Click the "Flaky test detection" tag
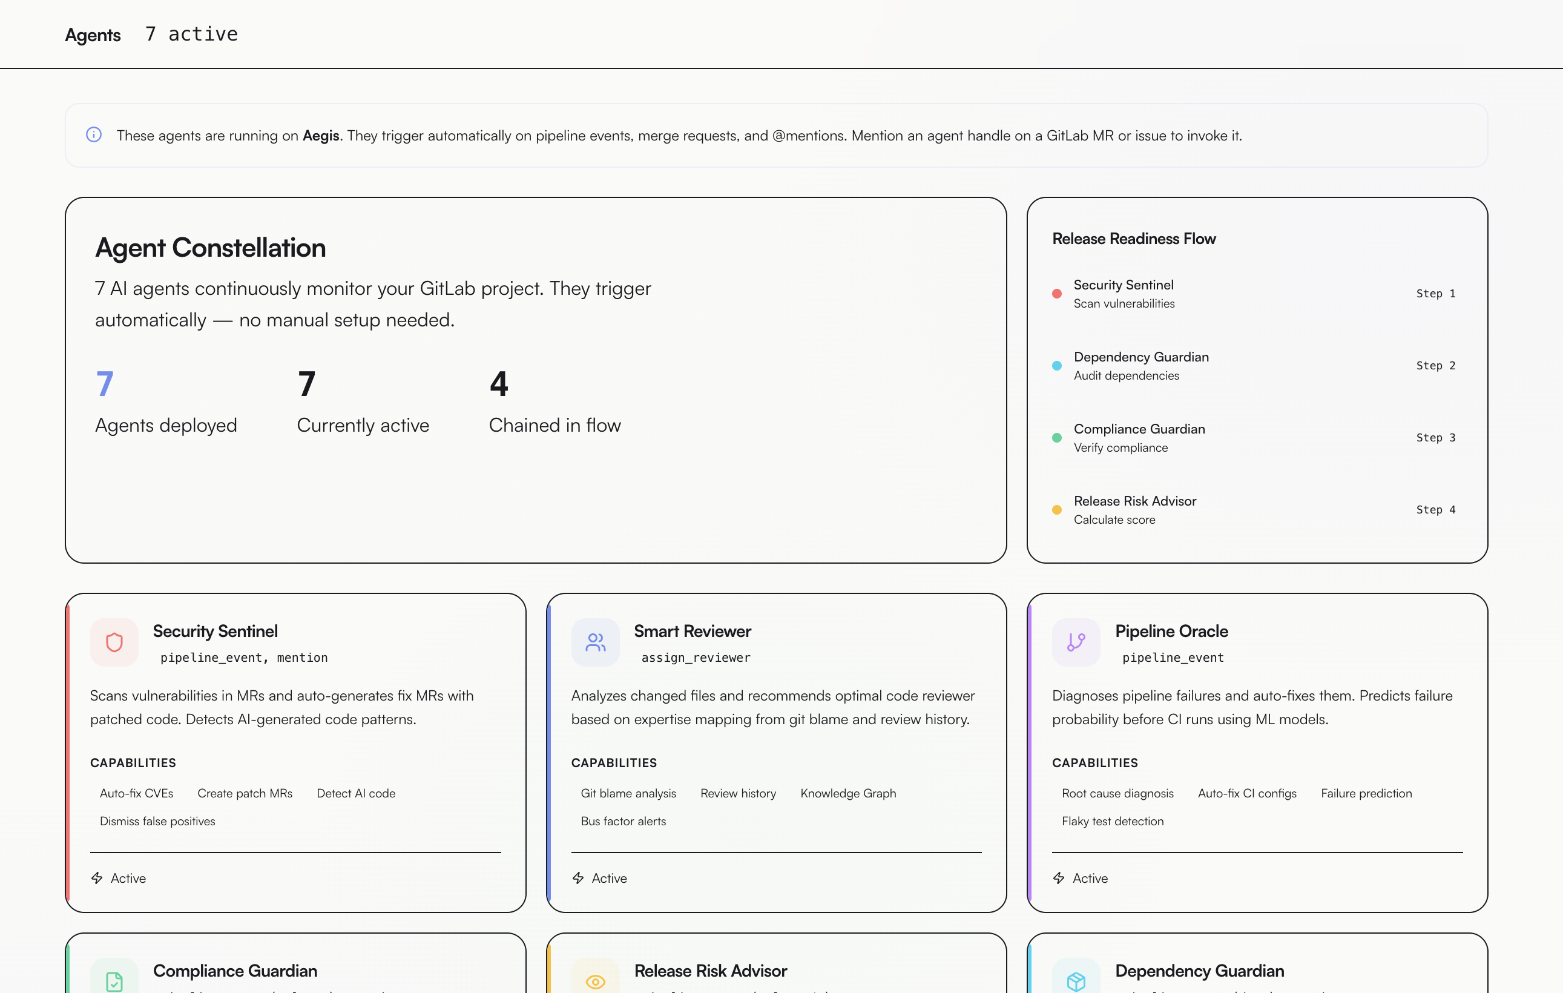 click(x=1112, y=821)
